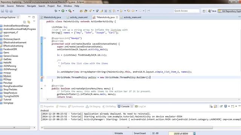
Task: Open the External Tools dropdown arrow
Action: click(73, 11)
